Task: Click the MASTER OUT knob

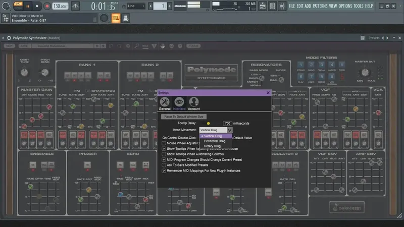Action: 365,72
